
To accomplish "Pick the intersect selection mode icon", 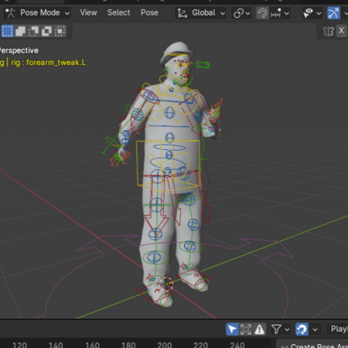I will [60, 31].
